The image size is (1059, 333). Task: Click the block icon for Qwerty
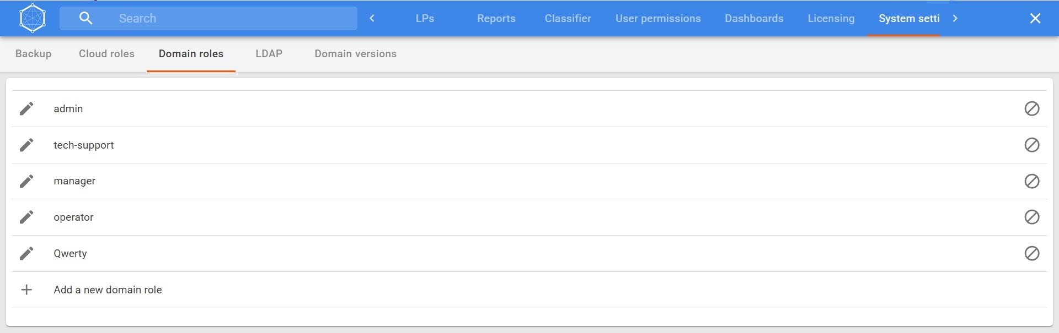[1031, 254]
